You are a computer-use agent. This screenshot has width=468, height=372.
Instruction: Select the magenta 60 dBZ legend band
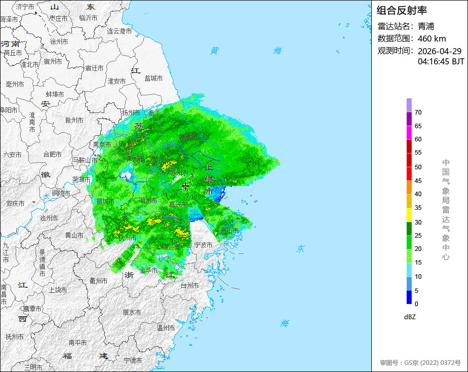pyautogui.click(x=409, y=133)
